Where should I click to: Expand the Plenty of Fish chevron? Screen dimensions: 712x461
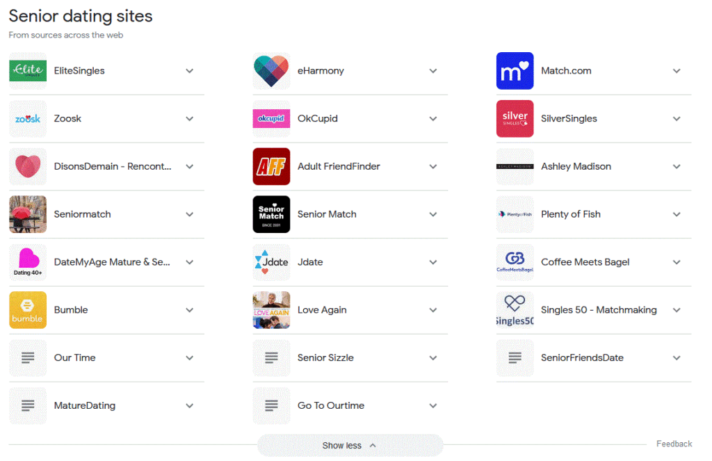click(677, 215)
